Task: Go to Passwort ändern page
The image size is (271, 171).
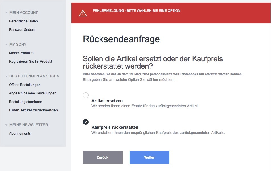Action: click(22, 30)
